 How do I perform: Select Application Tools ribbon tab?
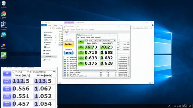pyautogui.click(x=69, y=23)
